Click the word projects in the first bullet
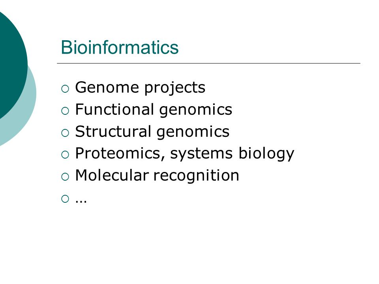The image size is (379, 284). coord(175,88)
